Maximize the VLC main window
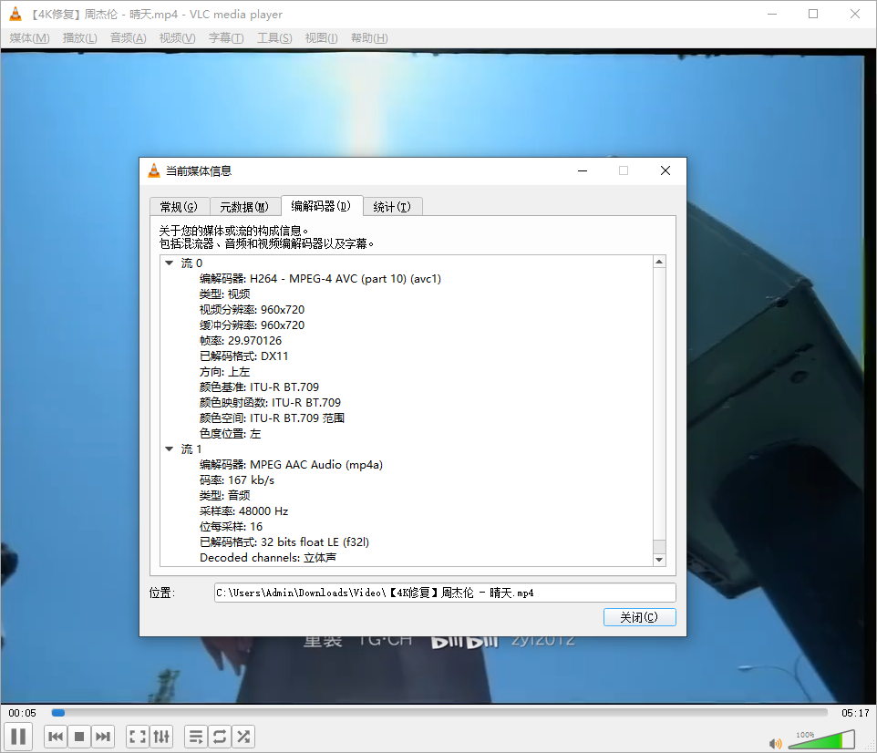 click(813, 14)
